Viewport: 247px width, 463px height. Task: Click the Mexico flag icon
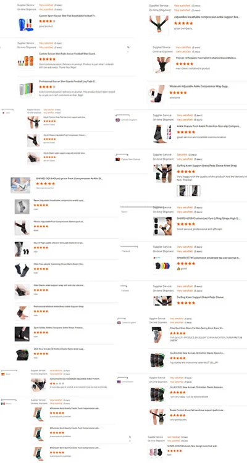3,403
